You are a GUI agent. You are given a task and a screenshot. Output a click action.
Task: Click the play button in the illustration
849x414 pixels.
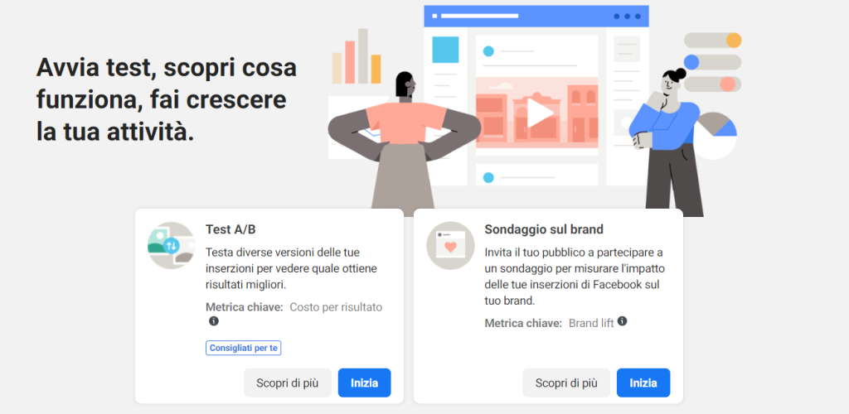(538, 113)
